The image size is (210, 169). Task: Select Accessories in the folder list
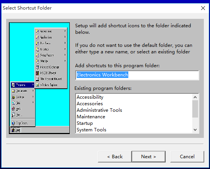(x=90, y=104)
